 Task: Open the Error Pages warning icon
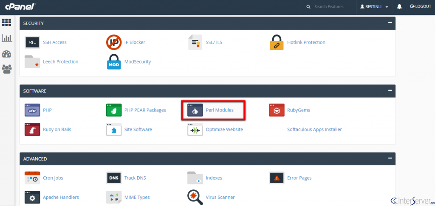pyautogui.click(x=277, y=178)
